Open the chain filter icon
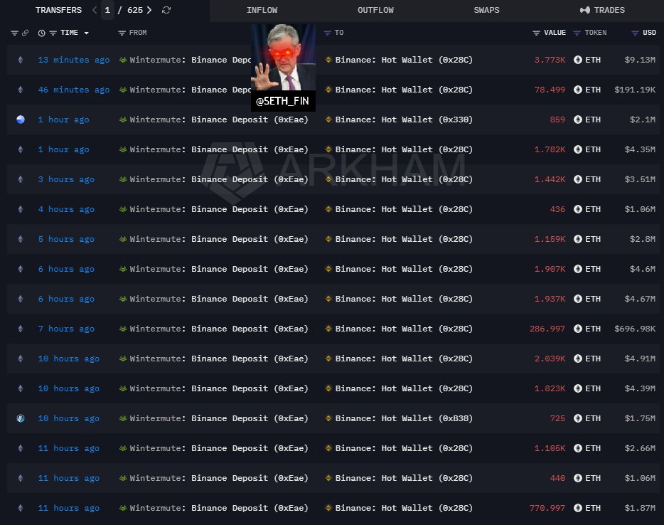The width and height of the screenshot is (664, 525). [14, 33]
